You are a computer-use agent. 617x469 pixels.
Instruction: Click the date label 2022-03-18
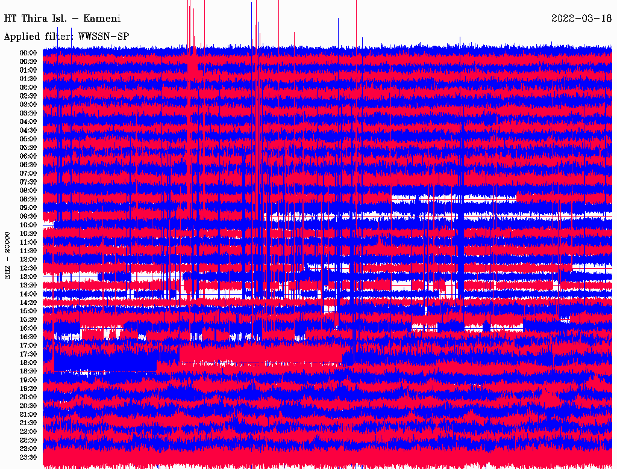581,19
